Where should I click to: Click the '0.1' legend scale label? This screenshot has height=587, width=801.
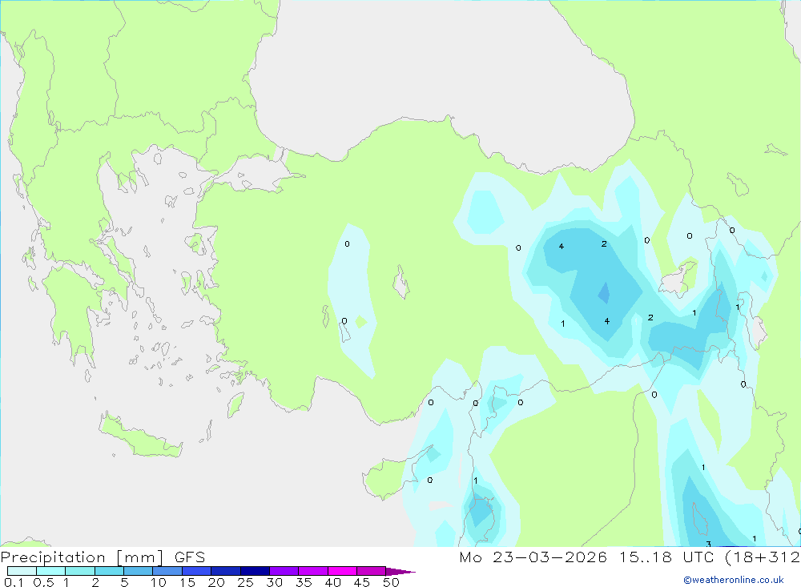point(14,582)
